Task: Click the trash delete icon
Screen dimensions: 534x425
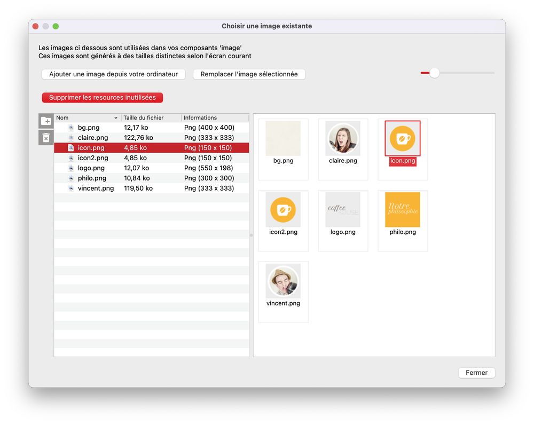Action: tap(46, 138)
